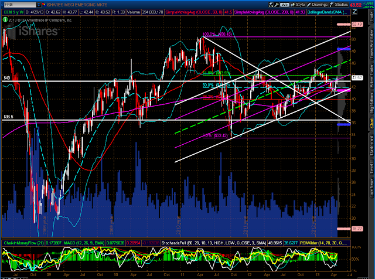
Task: Click the colored link icon beside ISHARES title
Action: (x=44, y=5)
